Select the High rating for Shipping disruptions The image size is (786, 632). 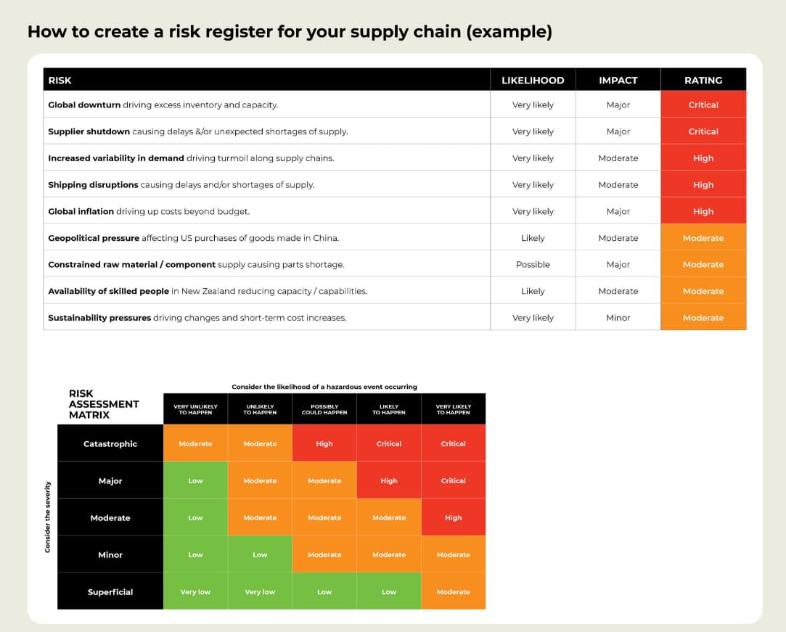click(x=703, y=184)
